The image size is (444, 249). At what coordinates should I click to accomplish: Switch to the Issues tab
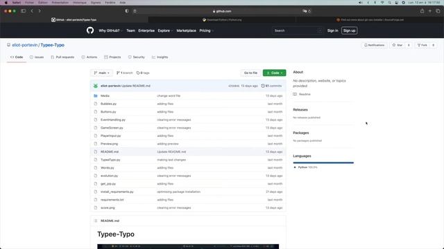pos(37,57)
